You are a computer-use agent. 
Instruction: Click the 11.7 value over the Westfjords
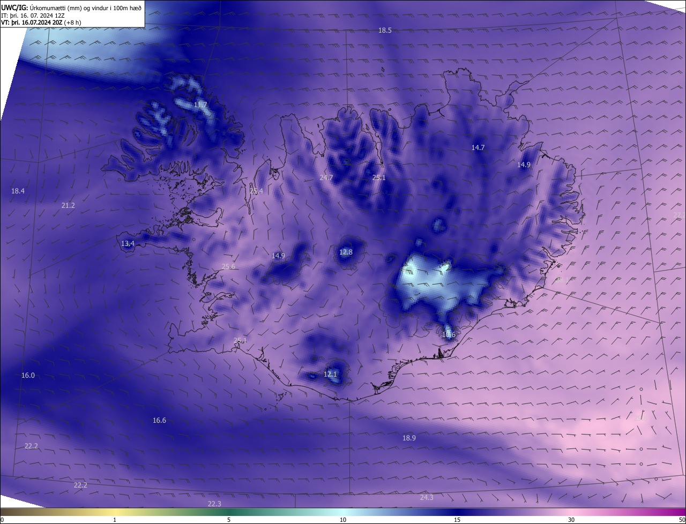200,104
